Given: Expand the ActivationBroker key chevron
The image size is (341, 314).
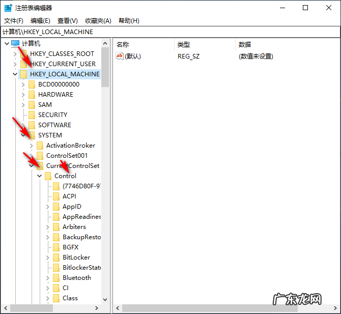Looking at the screenshot, I should click(x=32, y=146).
